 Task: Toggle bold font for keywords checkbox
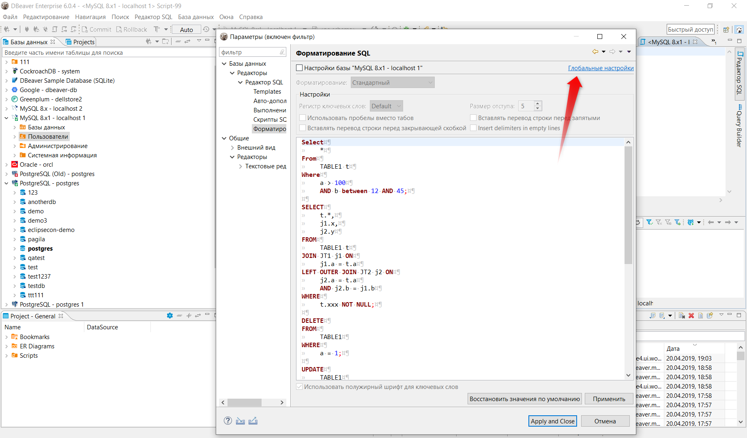[x=299, y=387]
